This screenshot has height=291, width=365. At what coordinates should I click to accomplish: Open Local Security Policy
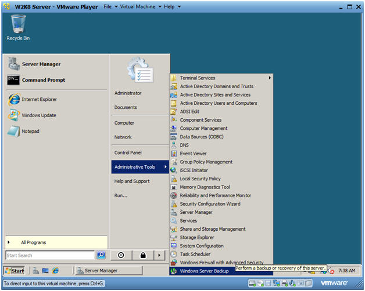(x=221, y=179)
